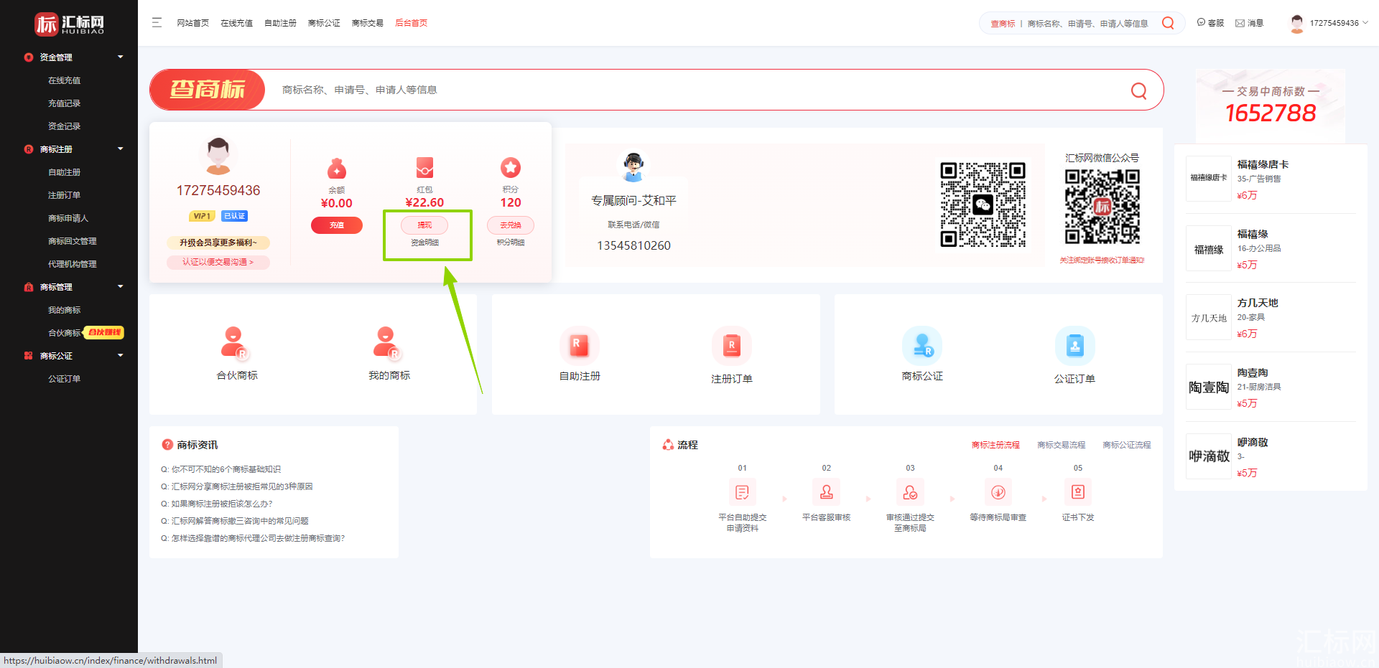1379x668 pixels.
Task: Open 商标交易 in the top navigation
Action: pyautogui.click(x=367, y=23)
